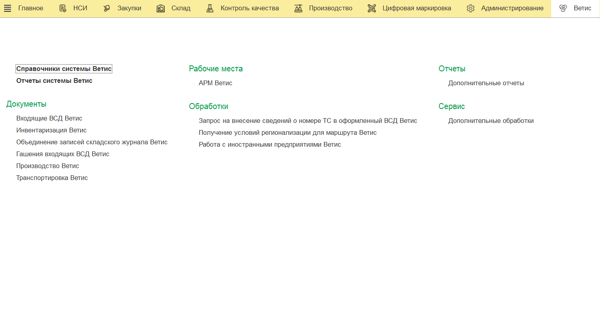Click the Производство section icon
Viewport: 600px width, 310px height.
(x=298, y=8)
